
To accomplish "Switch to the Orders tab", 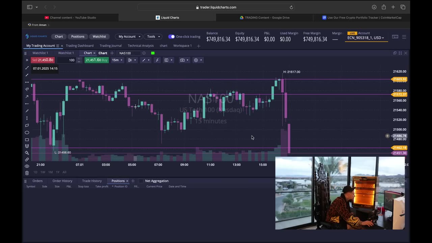I will click(x=37, y=181).
